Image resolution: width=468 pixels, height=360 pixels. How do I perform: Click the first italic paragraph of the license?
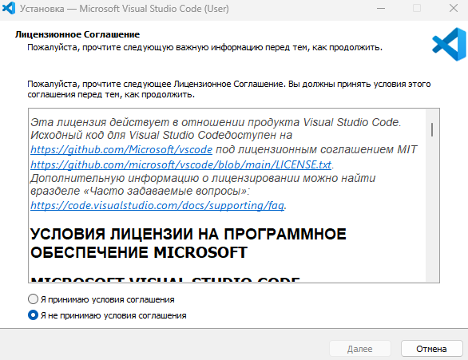pyautogui.click(x=216, y=129)
